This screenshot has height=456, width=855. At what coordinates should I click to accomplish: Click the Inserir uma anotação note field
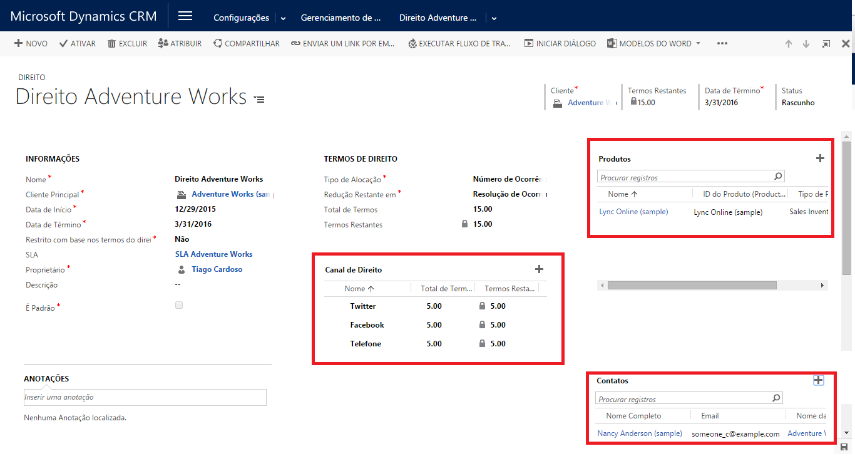click(x=145, y=397)
